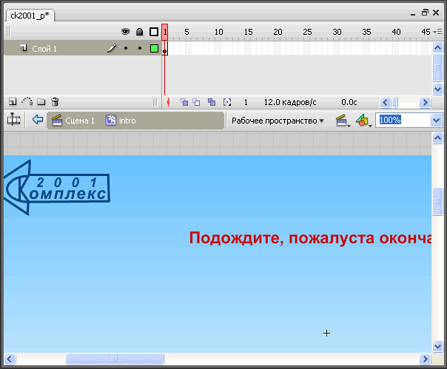Click frame 20 on the timeline ruler

[x=278, y=32]
